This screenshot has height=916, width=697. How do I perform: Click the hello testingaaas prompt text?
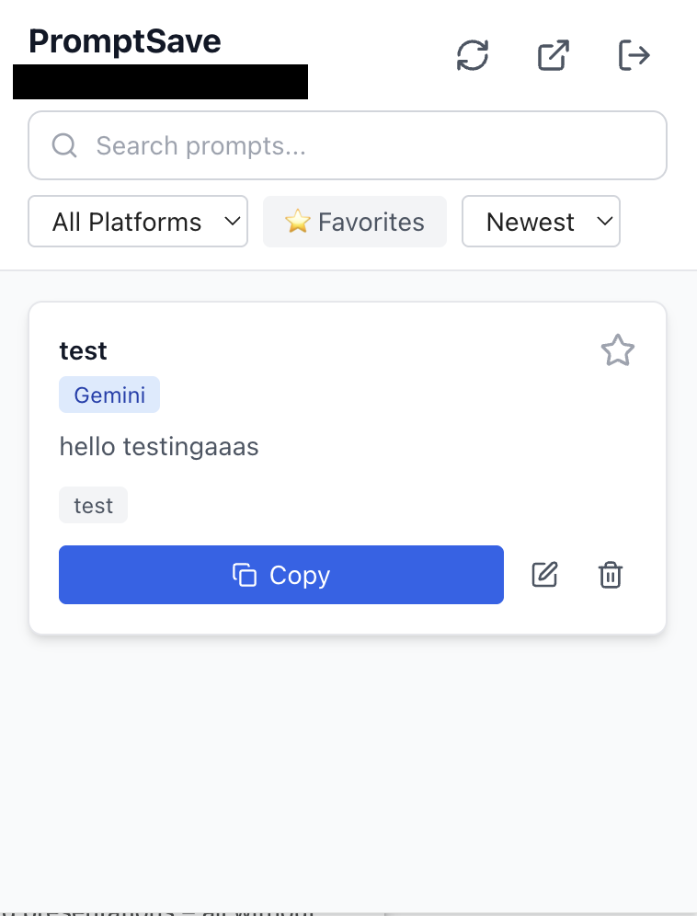[x=159, y=447]
